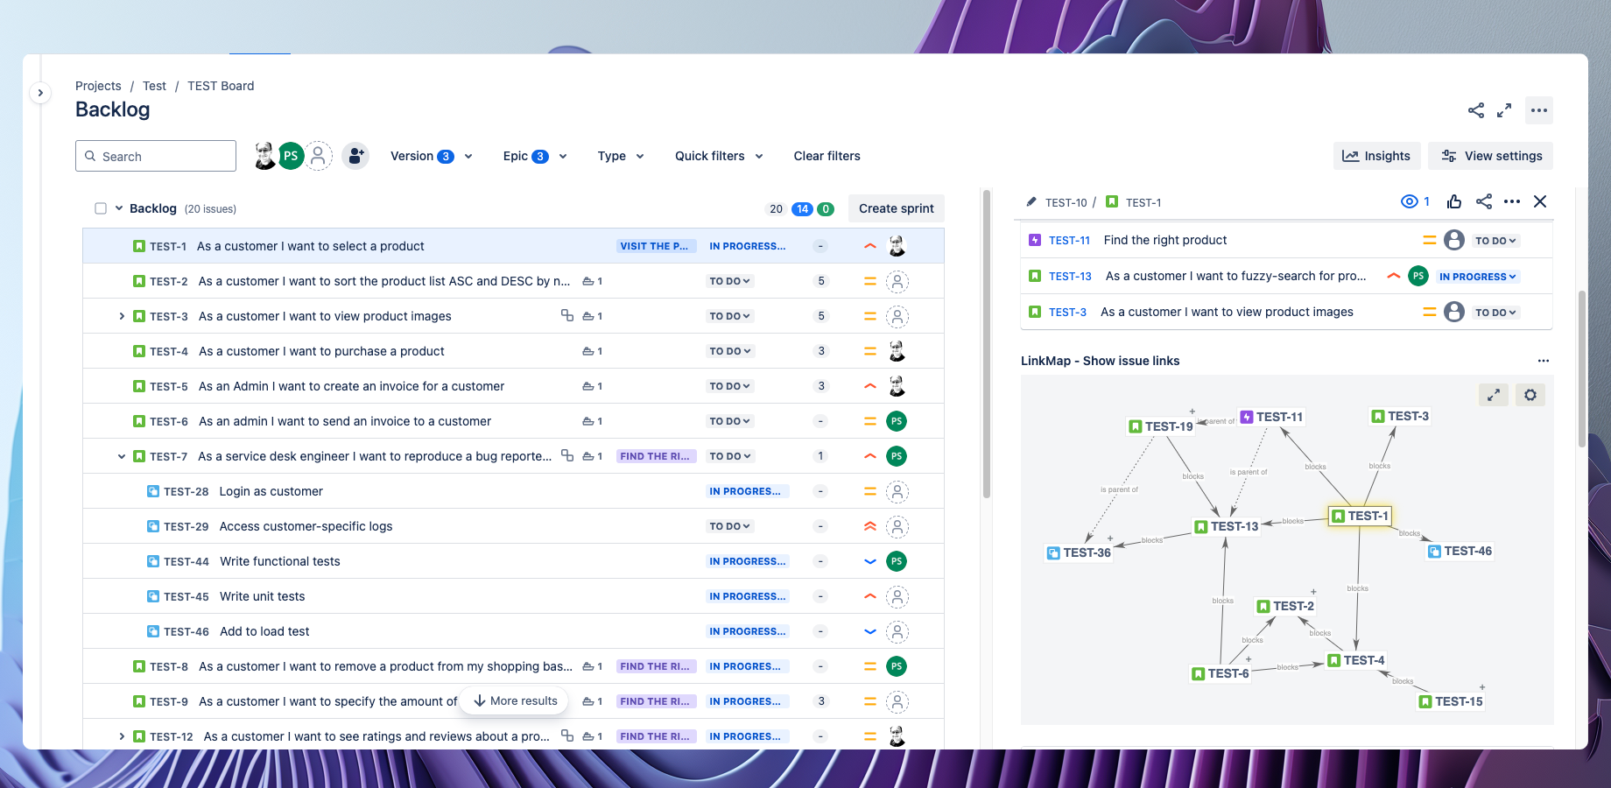Enter fullscreen with the Backlog header expand icon
Screen dimensions: 1611x788
click(x=1504, y=110)
